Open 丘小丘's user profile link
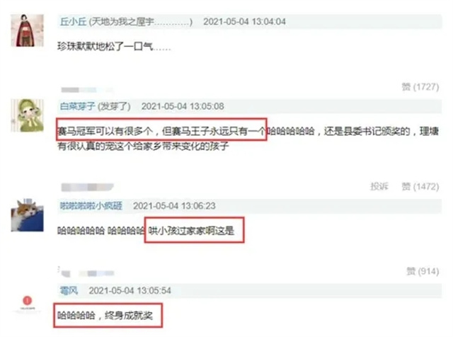Image resolution: width=453 pixels, height=337 pixels. [73, 22]
